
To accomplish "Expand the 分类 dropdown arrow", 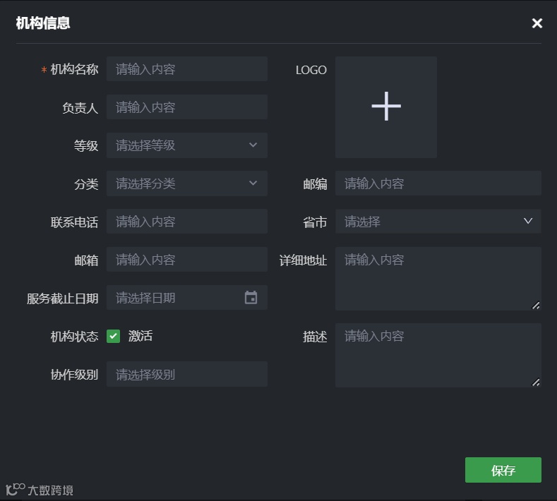I will tap(253, 183).
